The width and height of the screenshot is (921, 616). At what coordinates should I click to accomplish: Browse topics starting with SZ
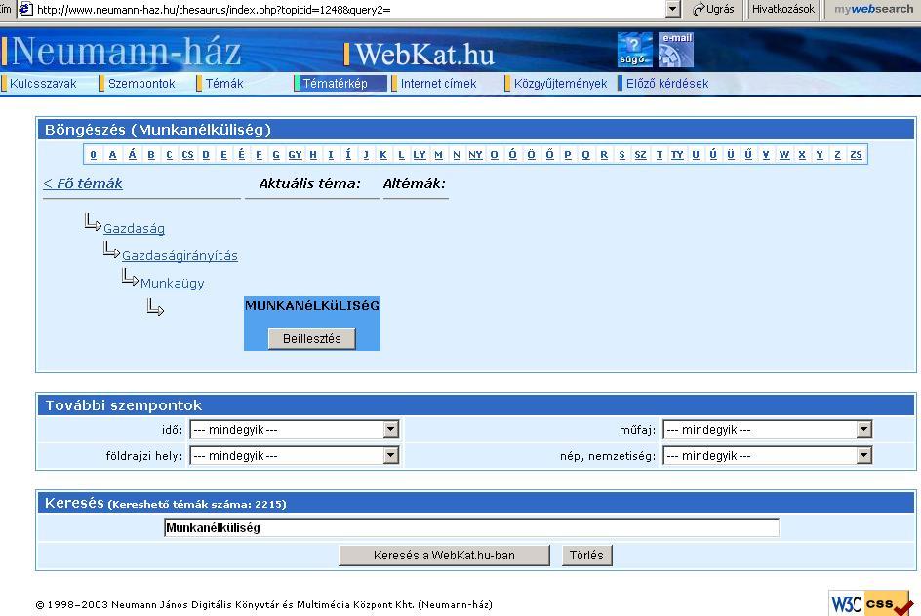click(x=640, y=154)
